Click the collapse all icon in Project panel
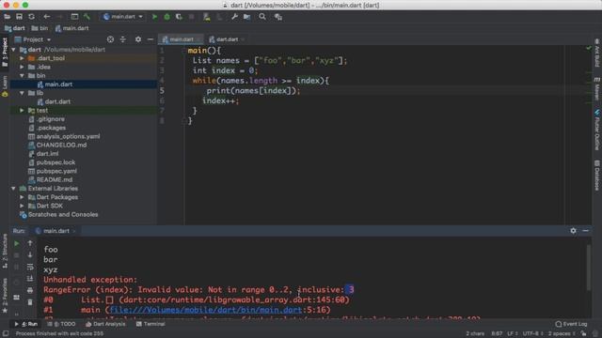602x338 pixels. pyautogui.click(x=123, y=39)
